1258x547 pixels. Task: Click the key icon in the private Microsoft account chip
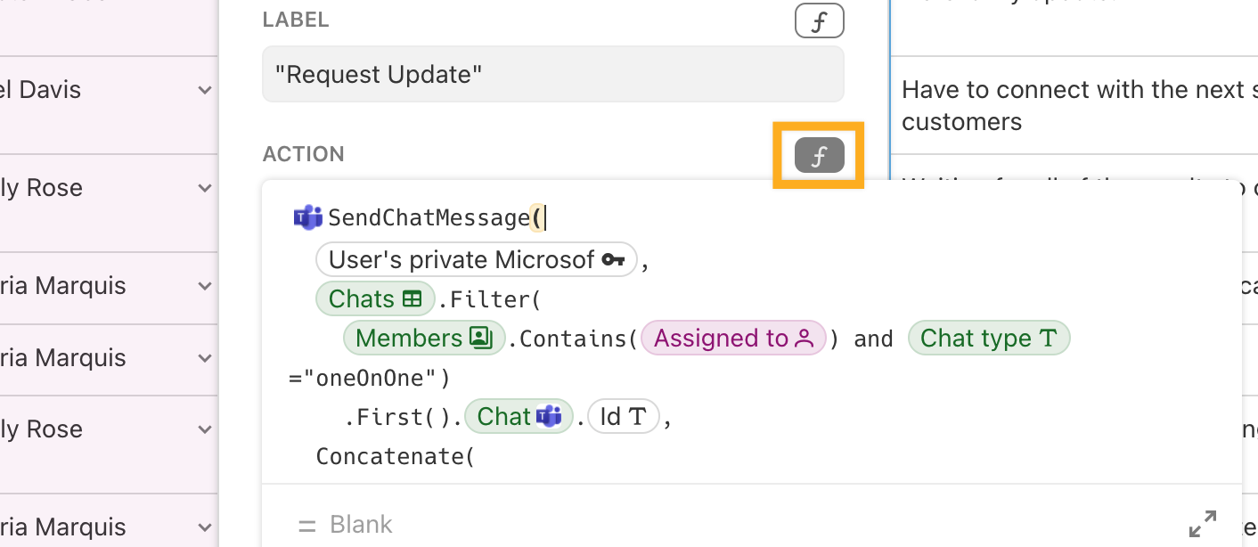613,258
